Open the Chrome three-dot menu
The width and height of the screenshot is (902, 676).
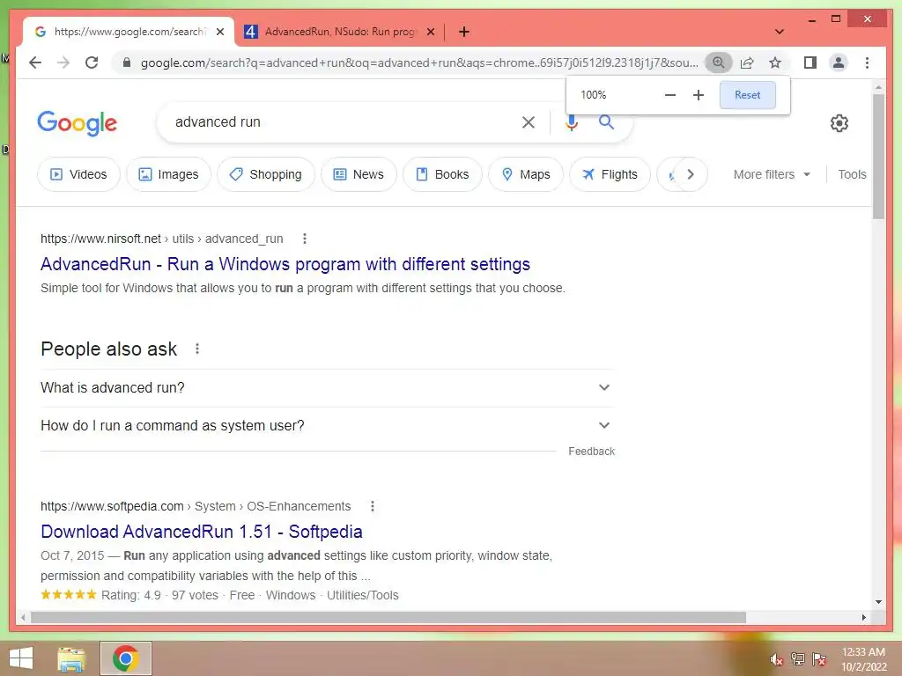(867, 62)
